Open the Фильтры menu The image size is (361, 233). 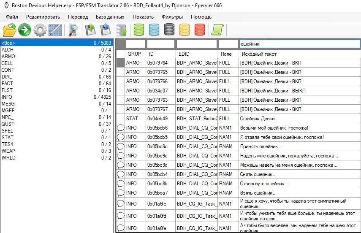(172, 17)
